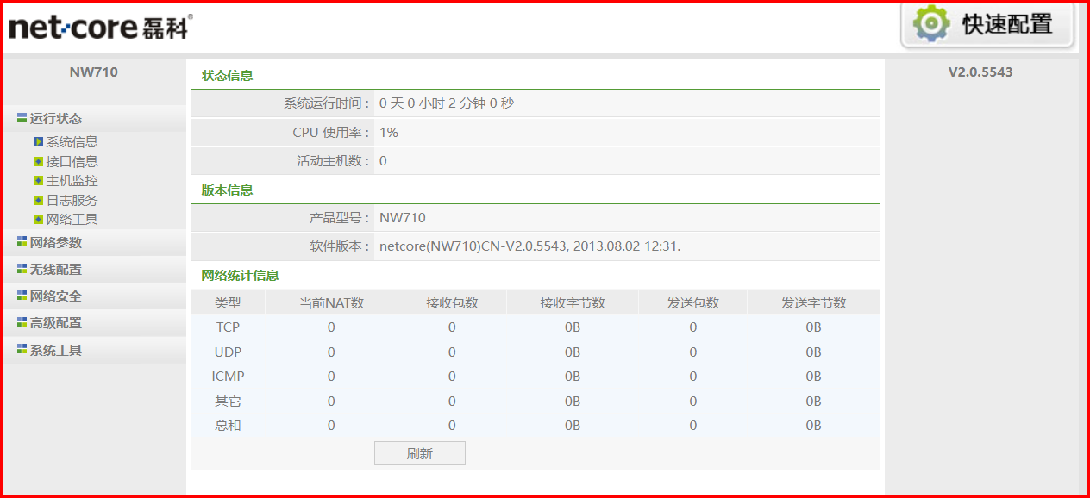Click the grid icon beside 网络参数
The height and width of the screenshot is (498, 1090).
coord(22,242)
